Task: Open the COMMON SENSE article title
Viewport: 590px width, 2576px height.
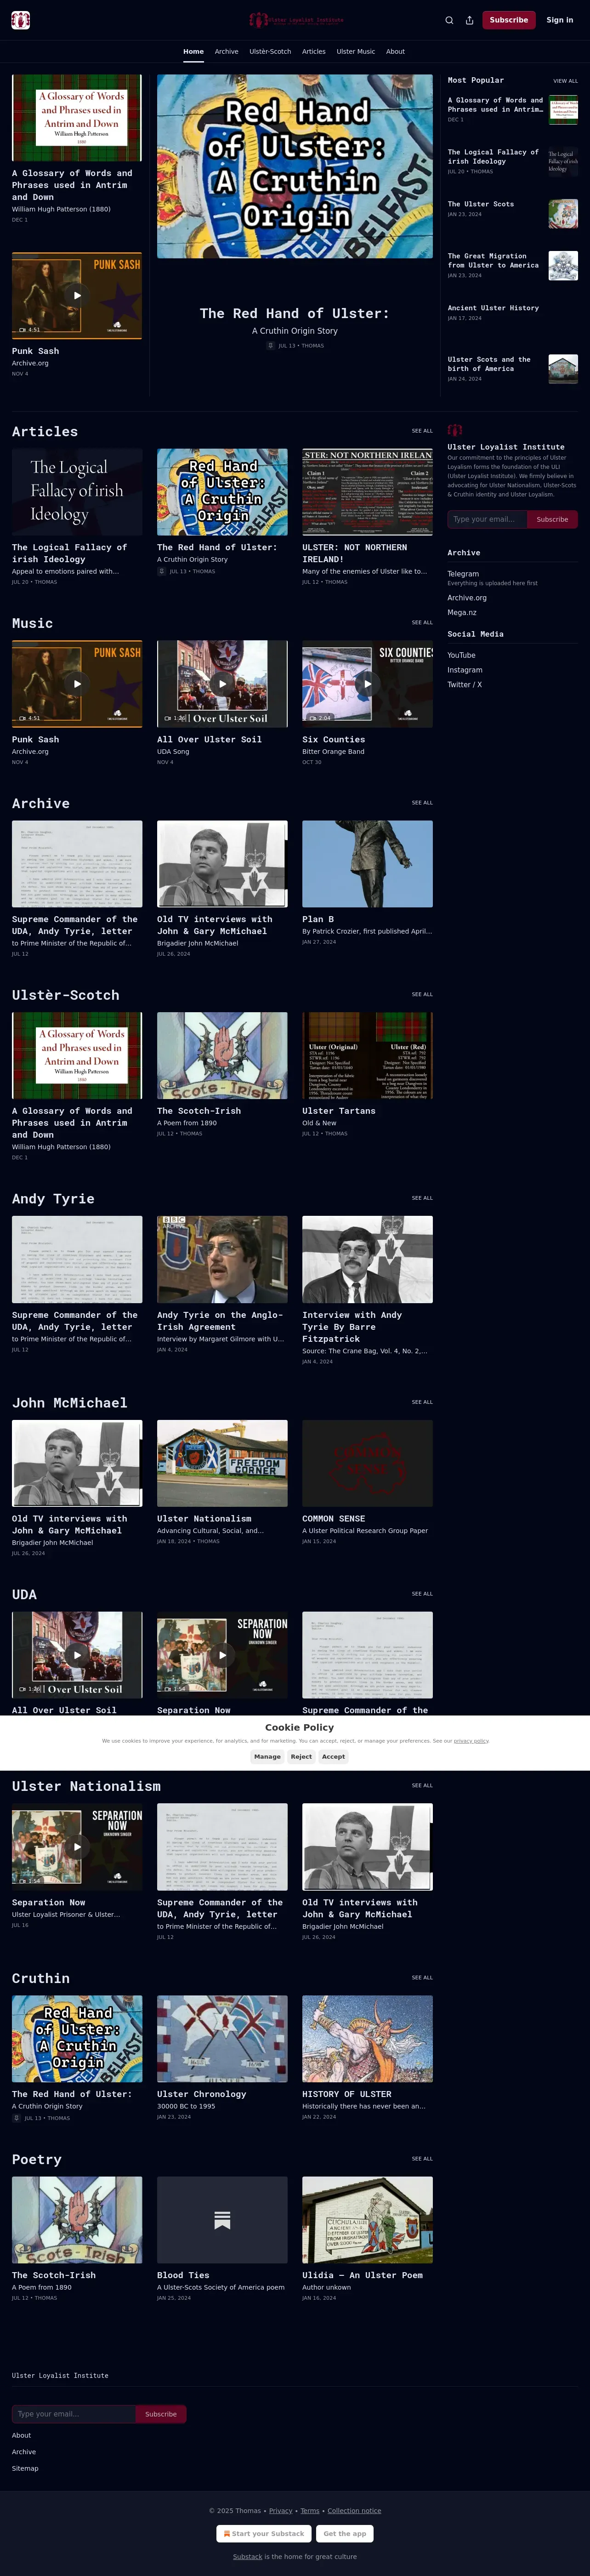Action: click(x=333, y=1518)
